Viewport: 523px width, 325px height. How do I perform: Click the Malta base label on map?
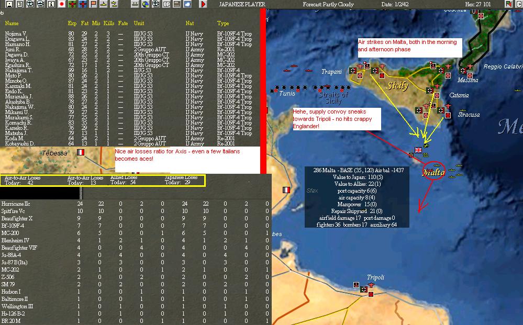click(x=433, y=172)
